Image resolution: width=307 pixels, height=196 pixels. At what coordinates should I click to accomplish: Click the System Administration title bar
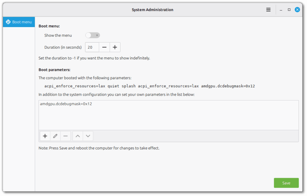pos(153,9)
